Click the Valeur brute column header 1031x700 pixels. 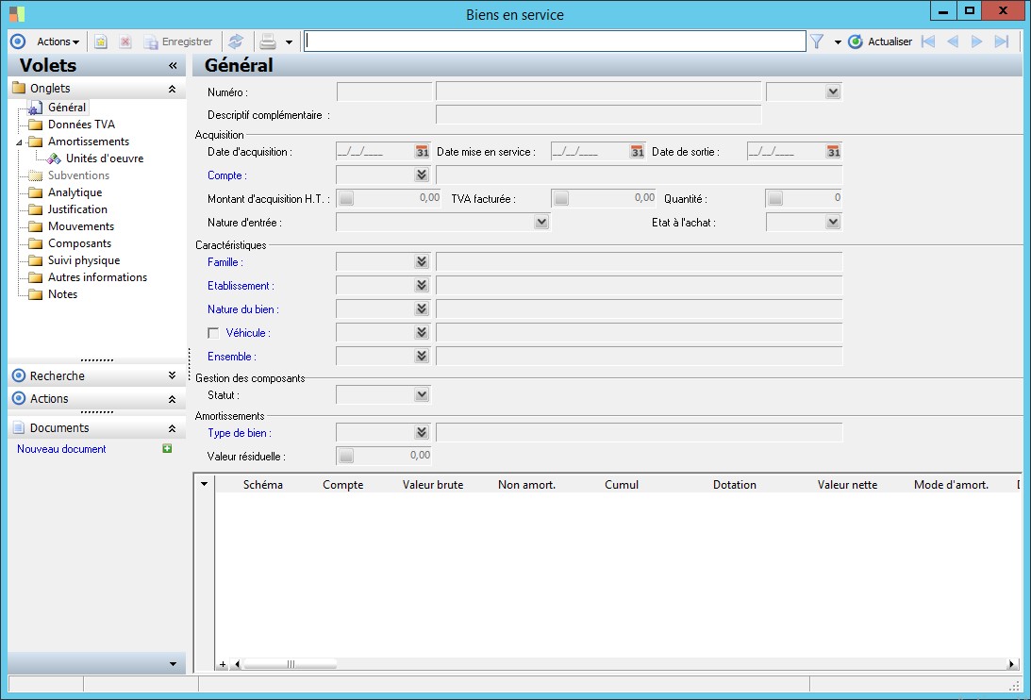[x=433, y=485]
